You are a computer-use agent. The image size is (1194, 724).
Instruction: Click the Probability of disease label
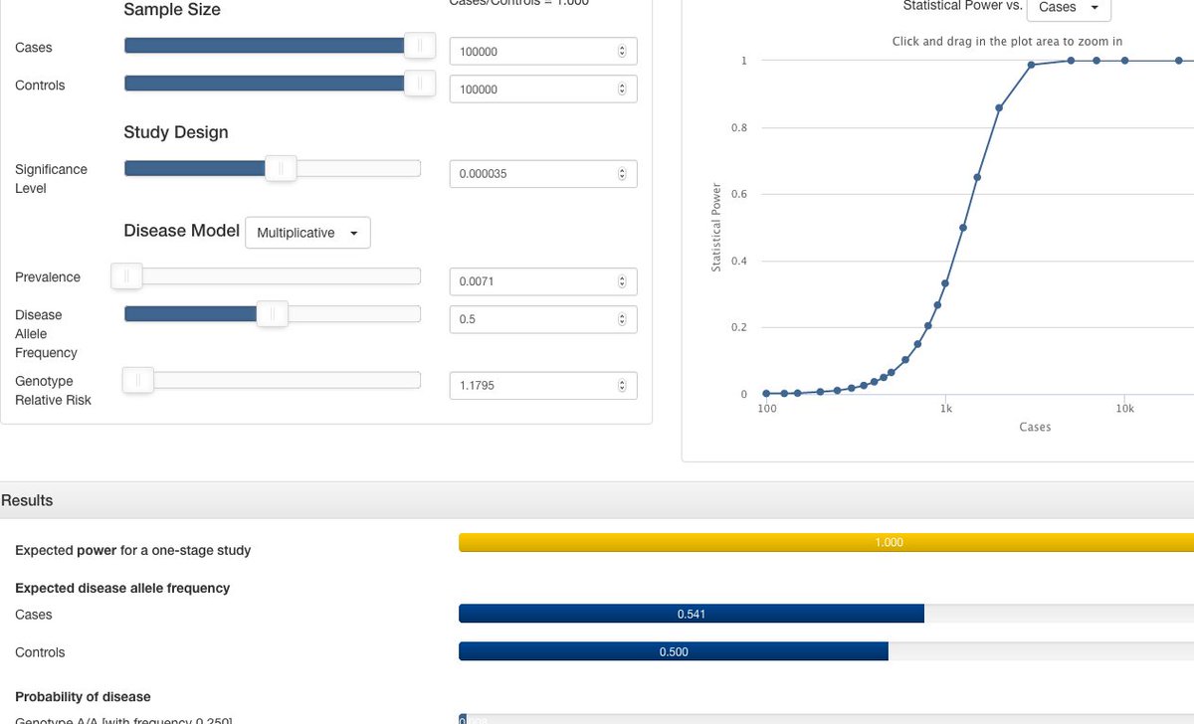(83, 696)
